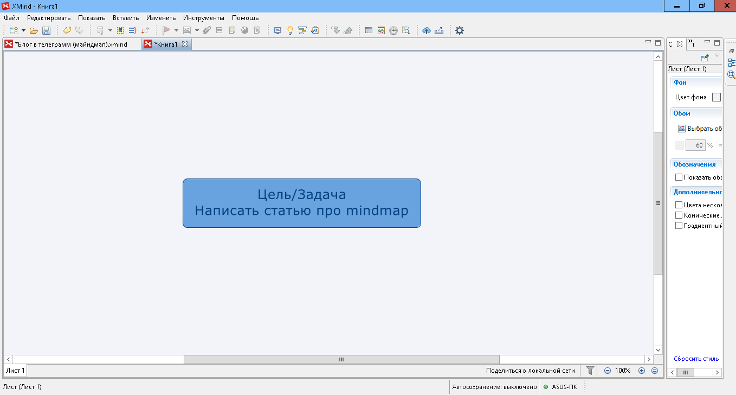Open the markers flag icon
This screenshot has height=395, width=736.
166,30
